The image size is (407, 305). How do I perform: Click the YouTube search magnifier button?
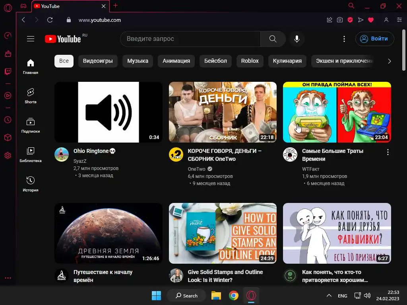(x=273, y=39)
